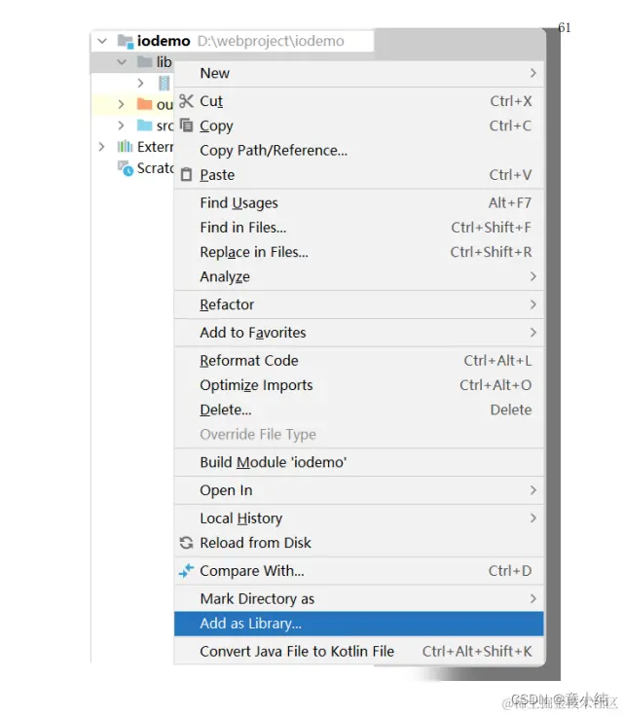Viewport: 623px width, 715px height.
Task: Open the Analyze submenu arrow
Action: (533, 276)
